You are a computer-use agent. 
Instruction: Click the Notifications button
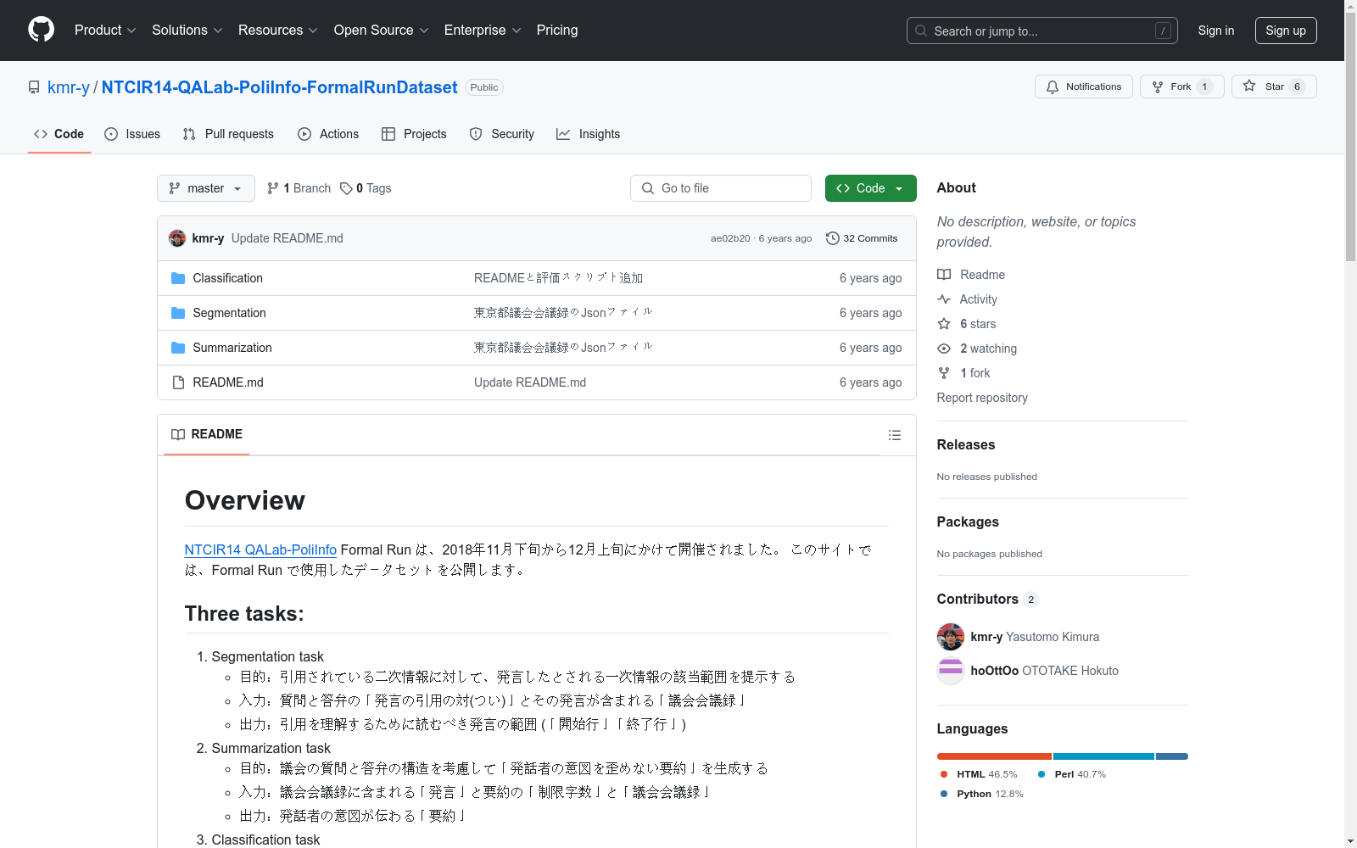[x=1084, y=86]
